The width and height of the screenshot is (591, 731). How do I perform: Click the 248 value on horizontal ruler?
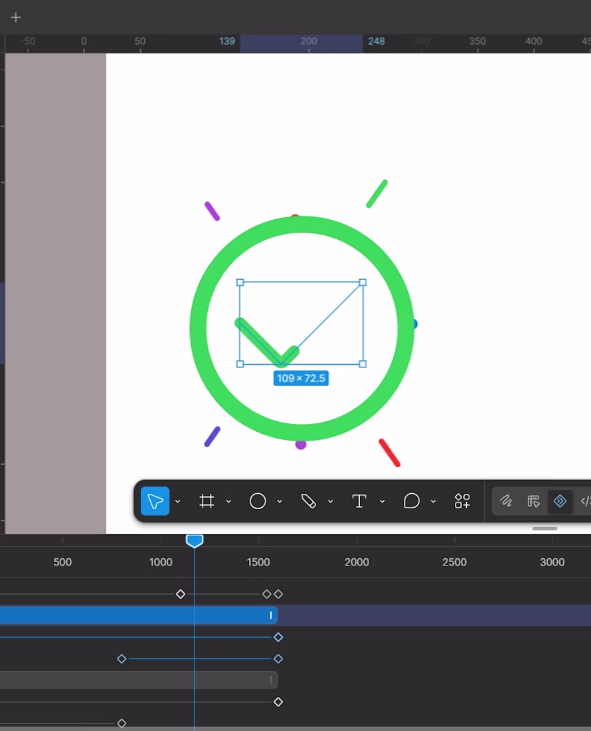pos(377,41)
